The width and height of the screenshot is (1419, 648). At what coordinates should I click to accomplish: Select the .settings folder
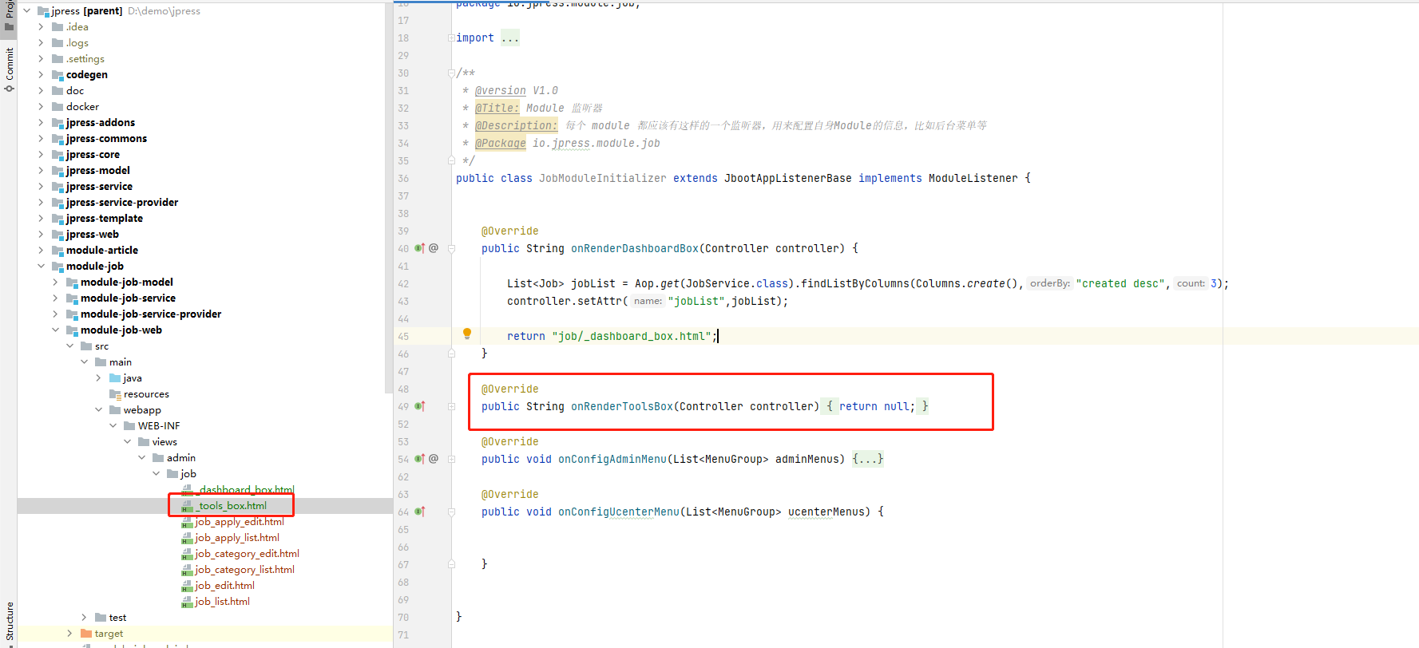(85, 58)
